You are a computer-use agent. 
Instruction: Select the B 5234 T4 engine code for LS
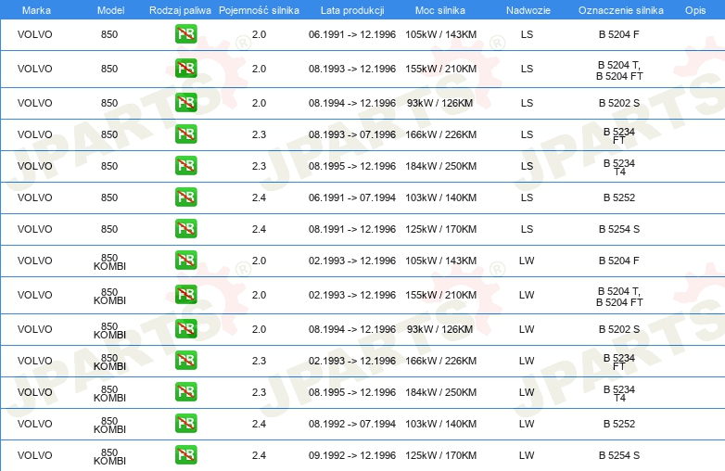(x=619, y=167)
